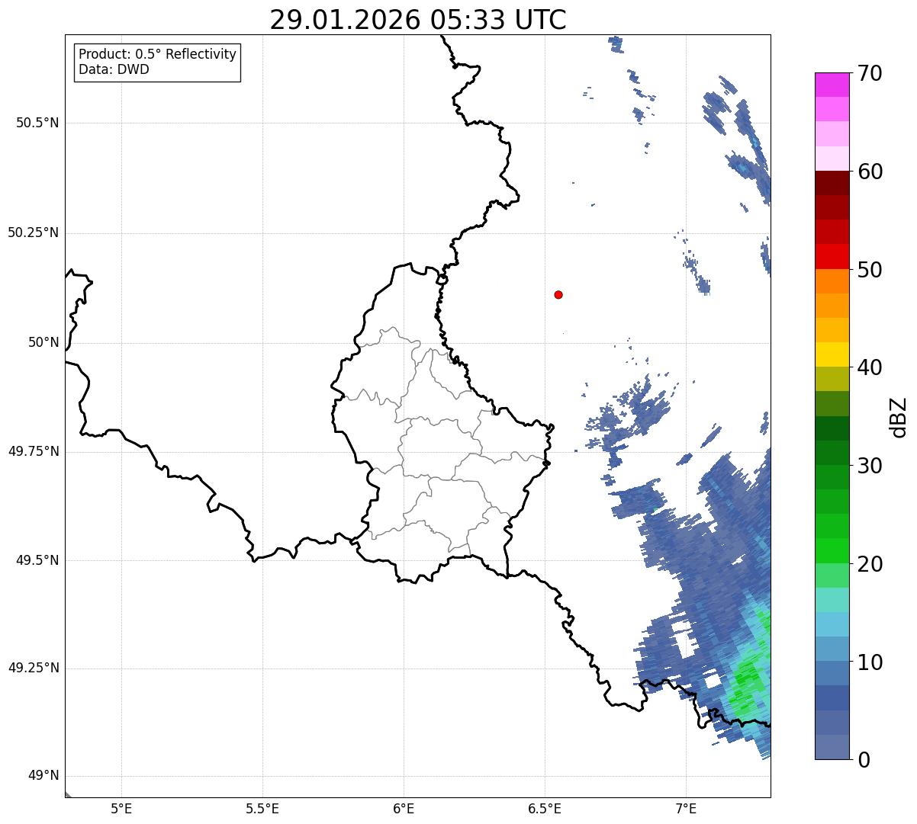The height and width of the screenshot is (824, 917).
Task: Click latitude label 50.5°N
Action: pyautogui.click(x=37, y=123)
